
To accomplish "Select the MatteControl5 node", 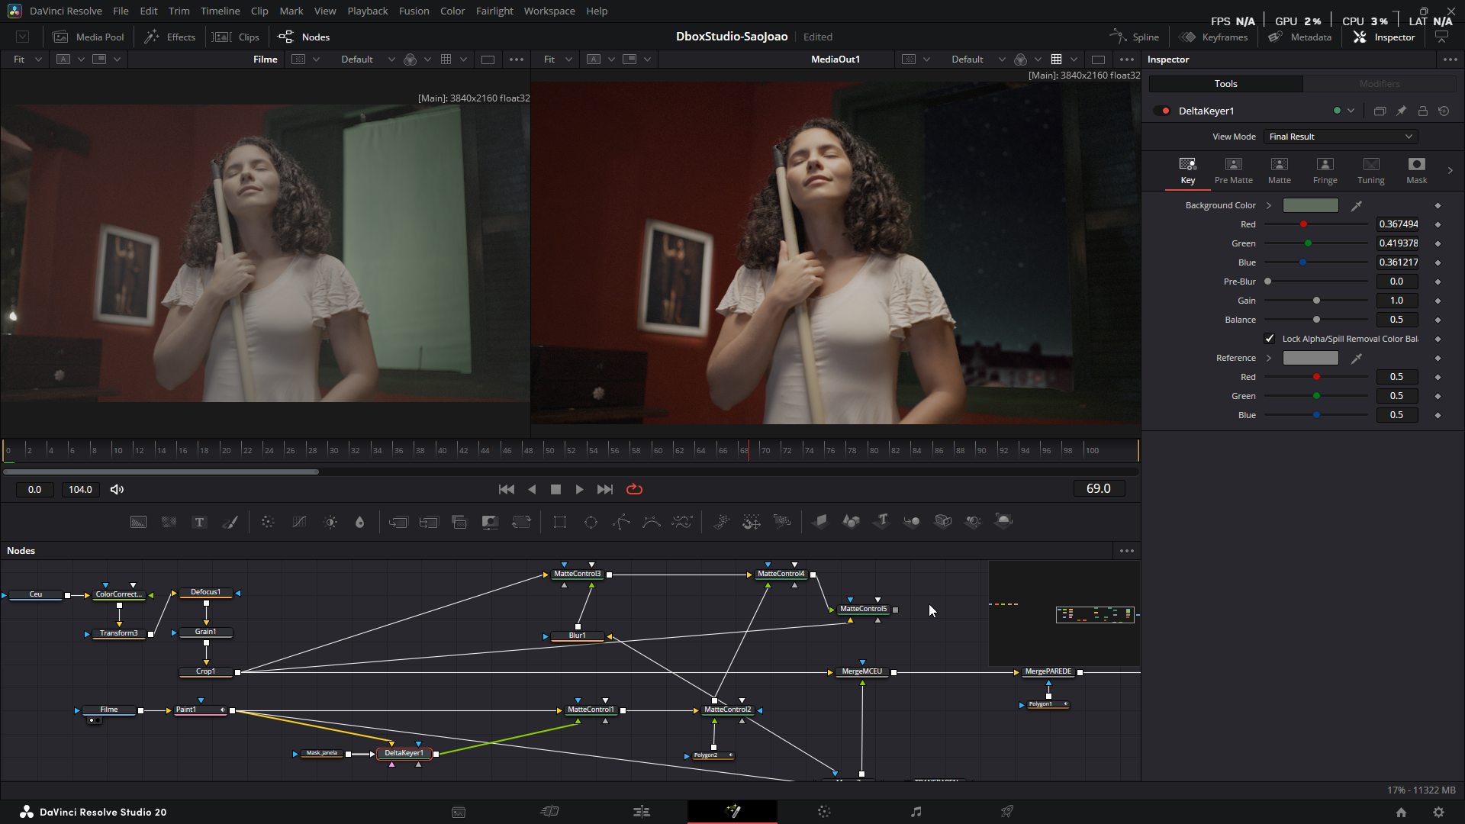I will (x=864, y=610).
